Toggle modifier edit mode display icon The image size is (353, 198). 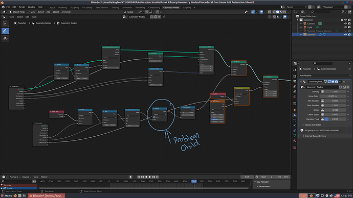329,82
